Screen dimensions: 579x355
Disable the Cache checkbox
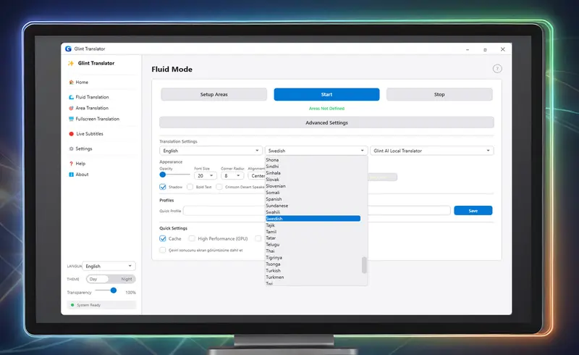(x=162, y=238)
